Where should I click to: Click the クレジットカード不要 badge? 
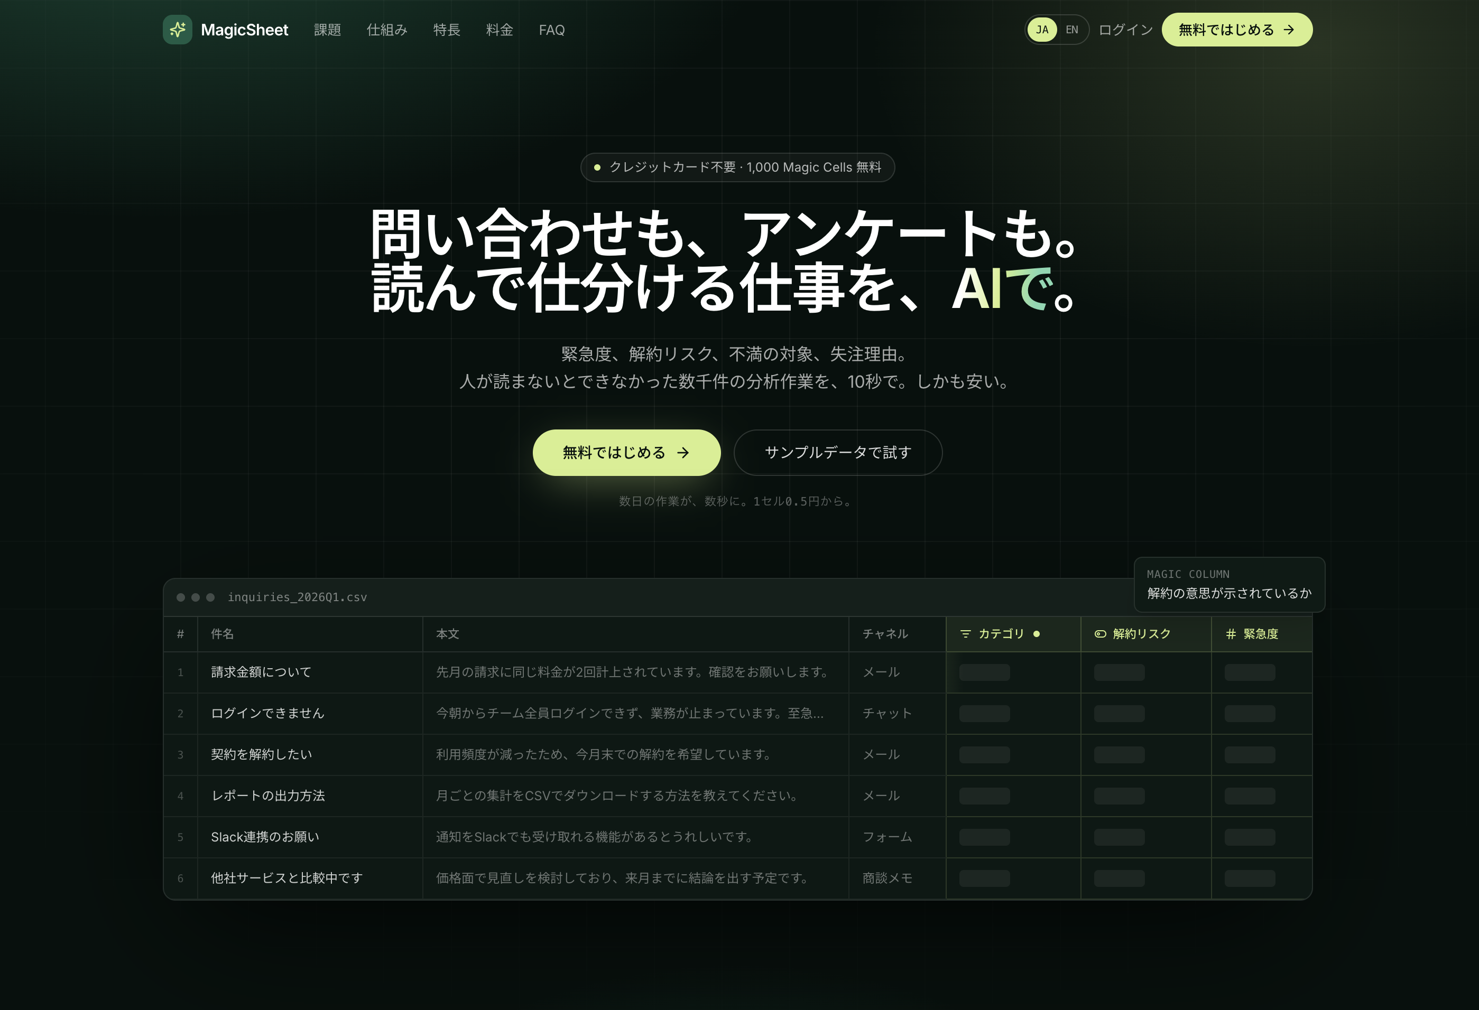tap(737, 167)
